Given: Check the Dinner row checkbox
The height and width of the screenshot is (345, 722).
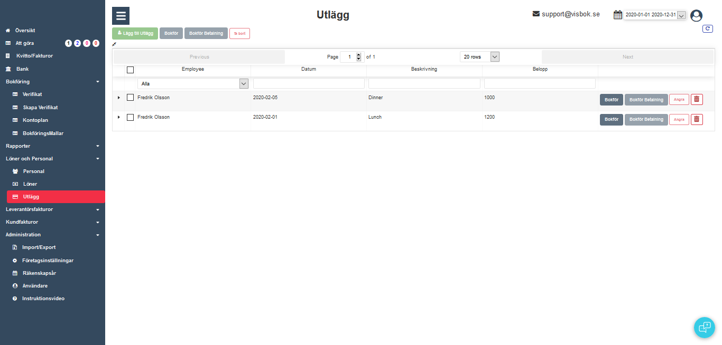Looking at the screenshot, I should 130,98.
